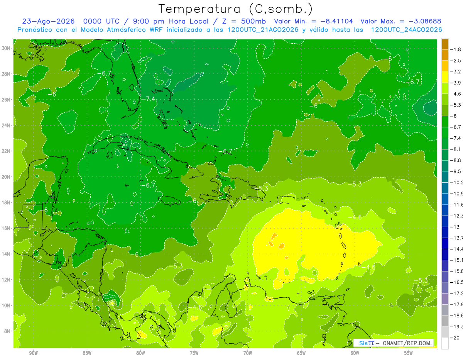Click the colorbar tick label "-13"
Viewport: 463px width, 358px height.
coord(455,227)
